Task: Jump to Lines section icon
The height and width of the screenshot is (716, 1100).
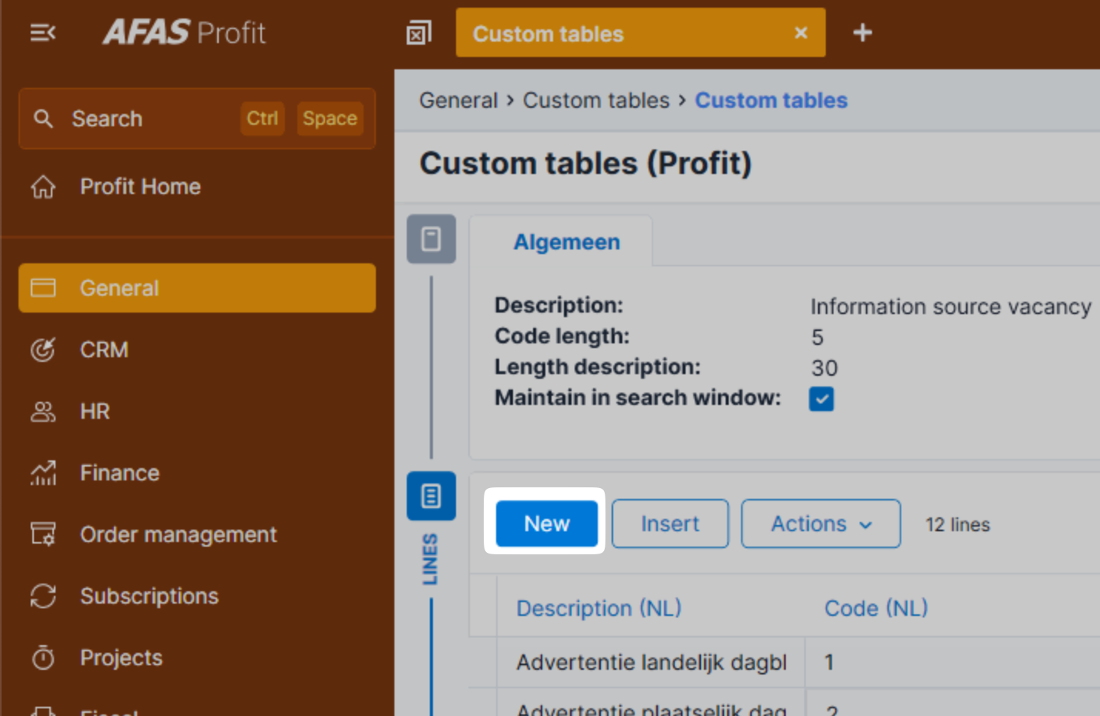Action: pos(431,496)
